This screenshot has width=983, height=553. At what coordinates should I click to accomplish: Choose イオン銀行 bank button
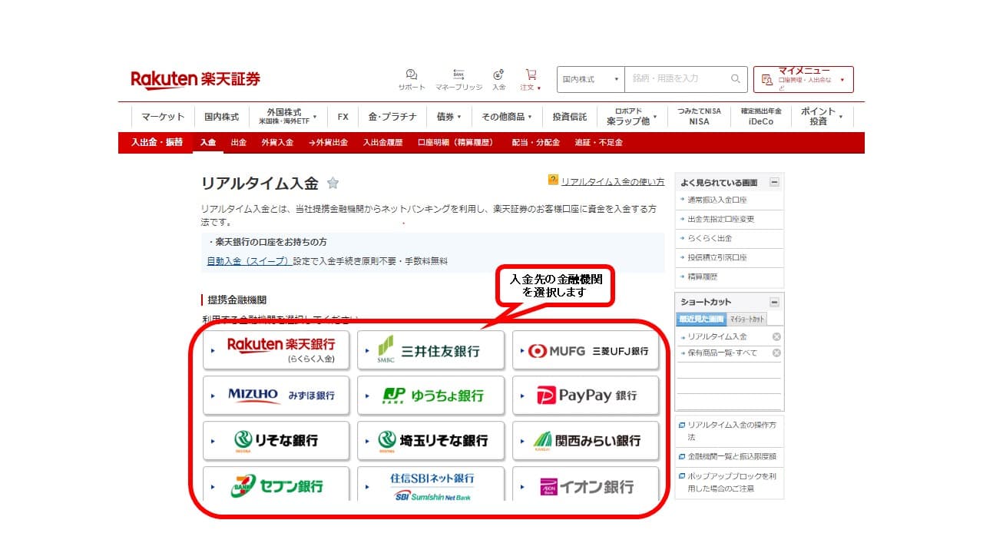tap(586, 485)
